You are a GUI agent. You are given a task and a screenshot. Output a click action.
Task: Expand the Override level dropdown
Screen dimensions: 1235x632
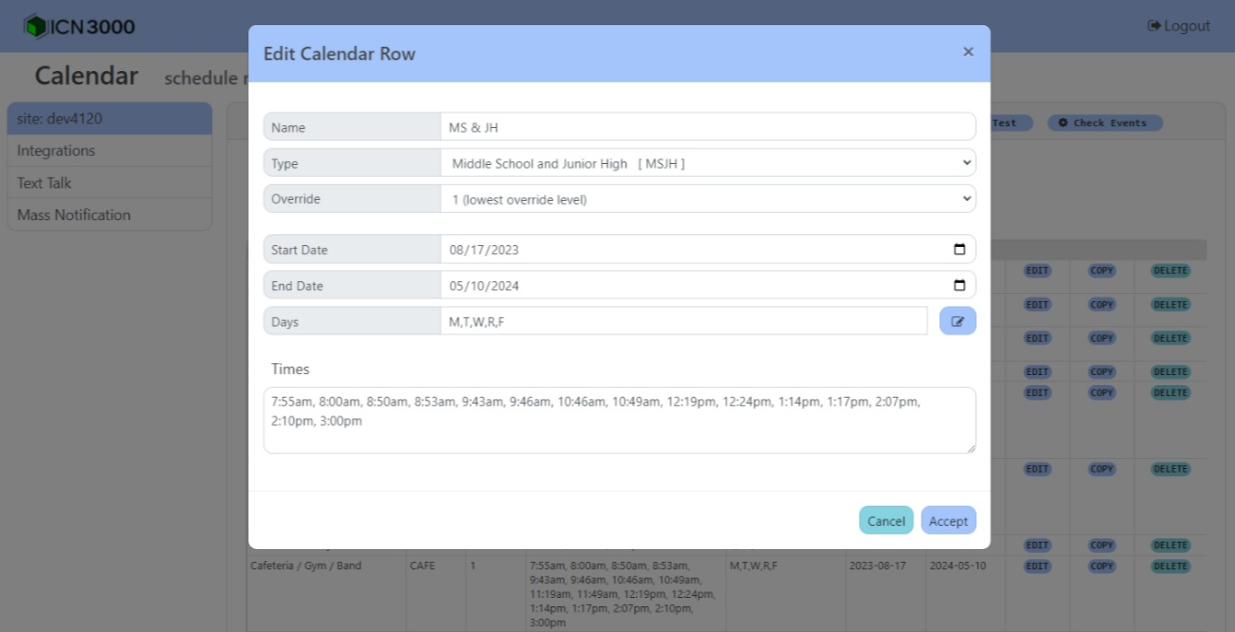click(707, 199)
